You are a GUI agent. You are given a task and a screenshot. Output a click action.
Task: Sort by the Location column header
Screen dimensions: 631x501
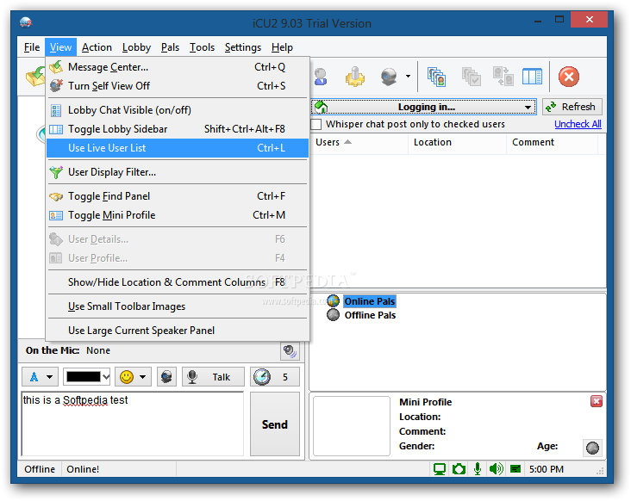(x=457, y=142)
